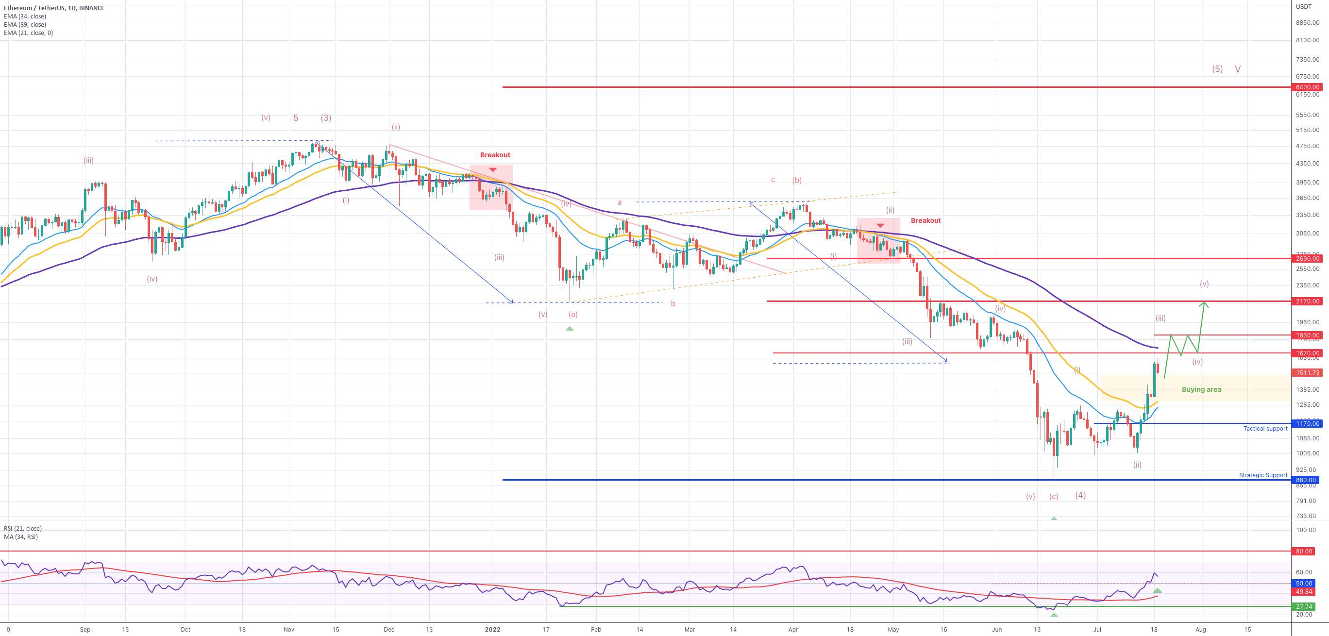Click the RSI MA value 49.84 label
The width and height of the screenshot is (1329, 636).
(1304, 592)
